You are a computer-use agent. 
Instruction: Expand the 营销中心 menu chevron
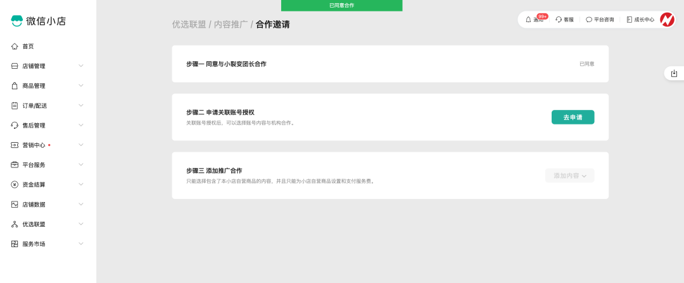81,145
